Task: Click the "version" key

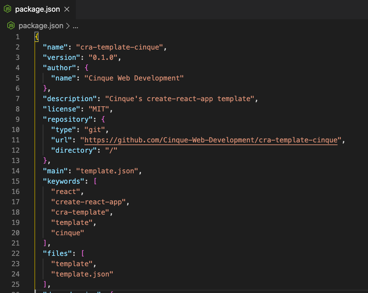Action: point(61,57)
